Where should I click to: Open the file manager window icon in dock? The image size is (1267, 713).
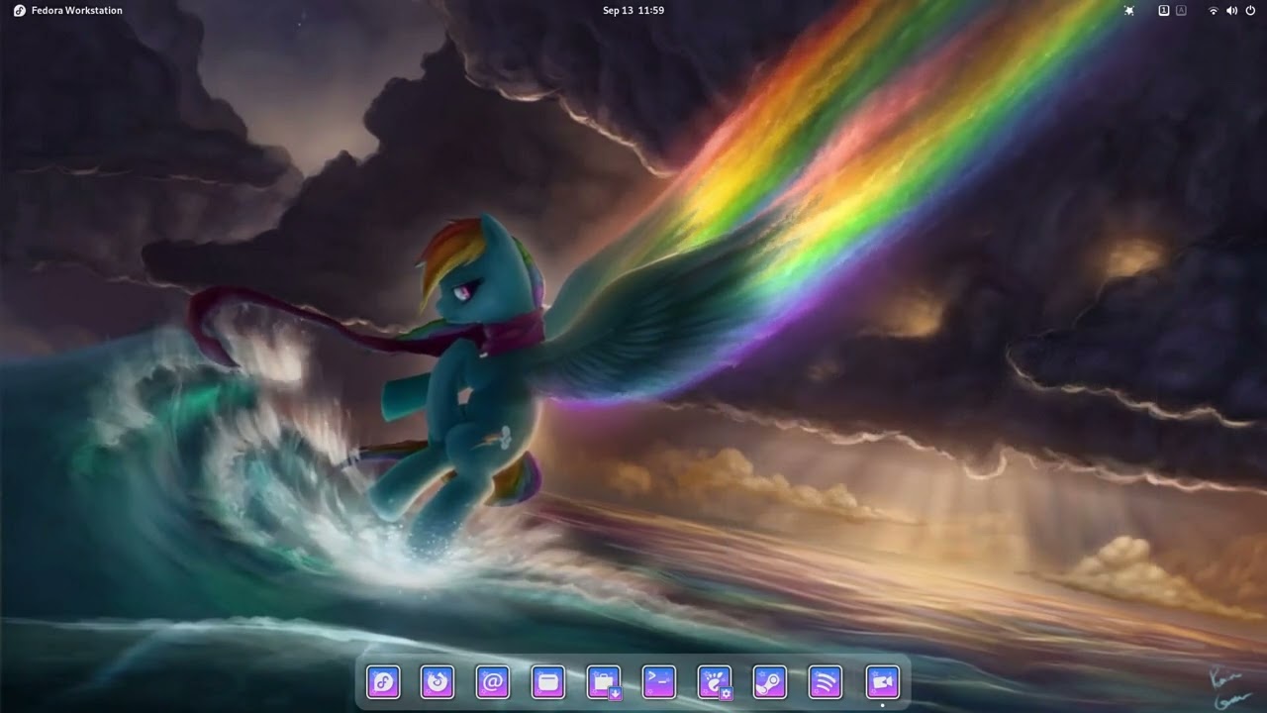[x=548, y=681]
